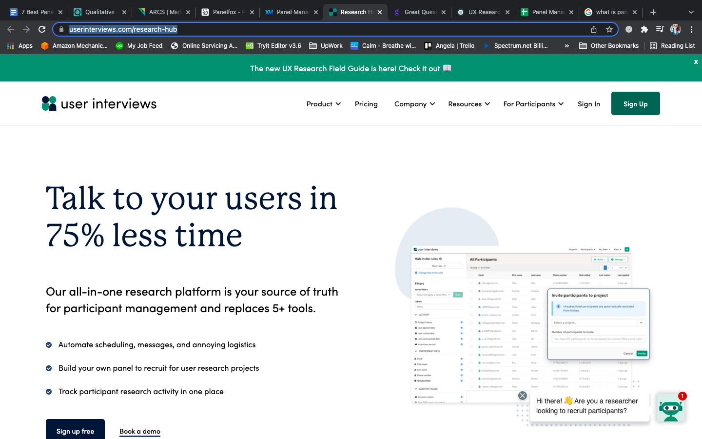
Task: Close the 7 Best Pane tab
Action: click(60, 12)
